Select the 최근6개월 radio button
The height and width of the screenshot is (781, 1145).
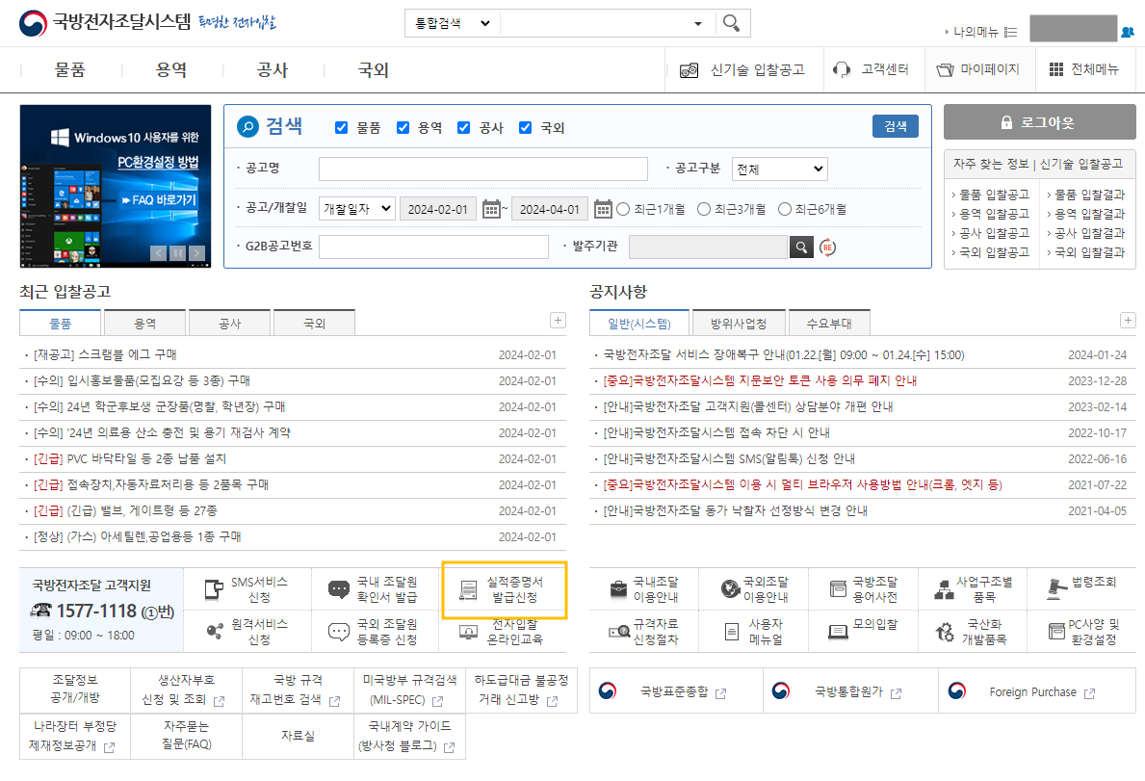785,210
